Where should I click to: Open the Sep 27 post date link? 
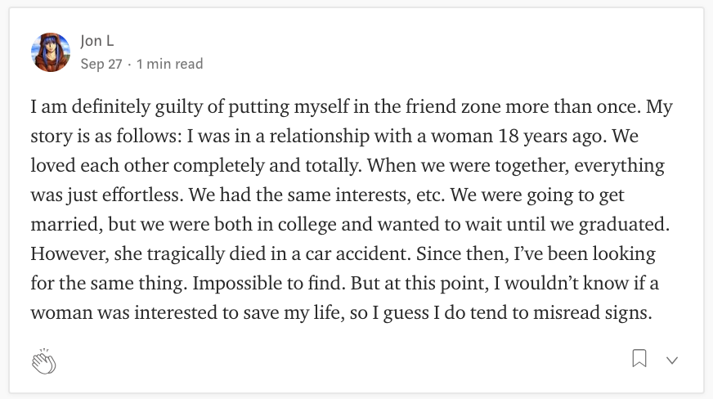(x=101, y=64)
